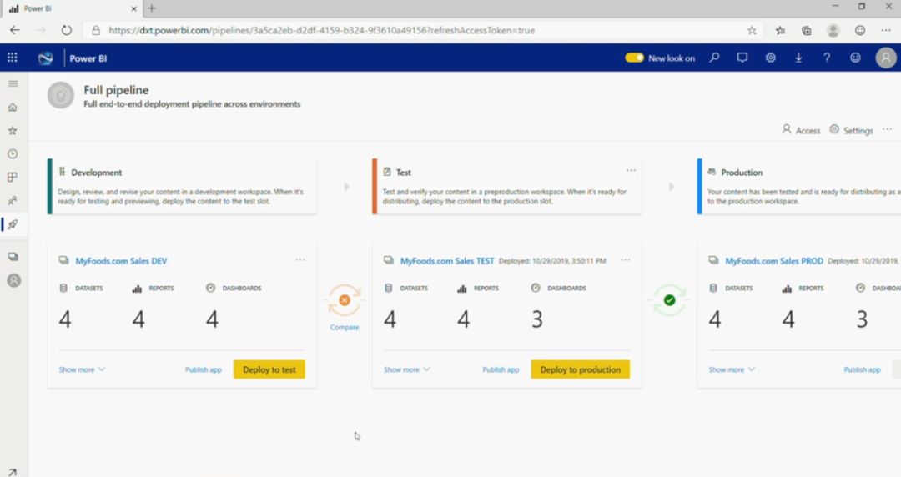Expand Show more in TEST card
Screen dimensions: 901x477
point(407,369)
